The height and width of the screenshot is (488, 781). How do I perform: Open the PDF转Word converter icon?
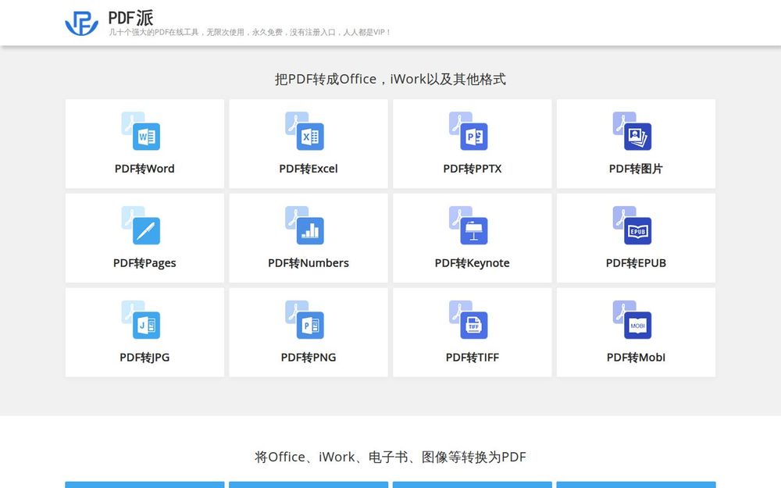pyautogui.click(x=141, y=131)
